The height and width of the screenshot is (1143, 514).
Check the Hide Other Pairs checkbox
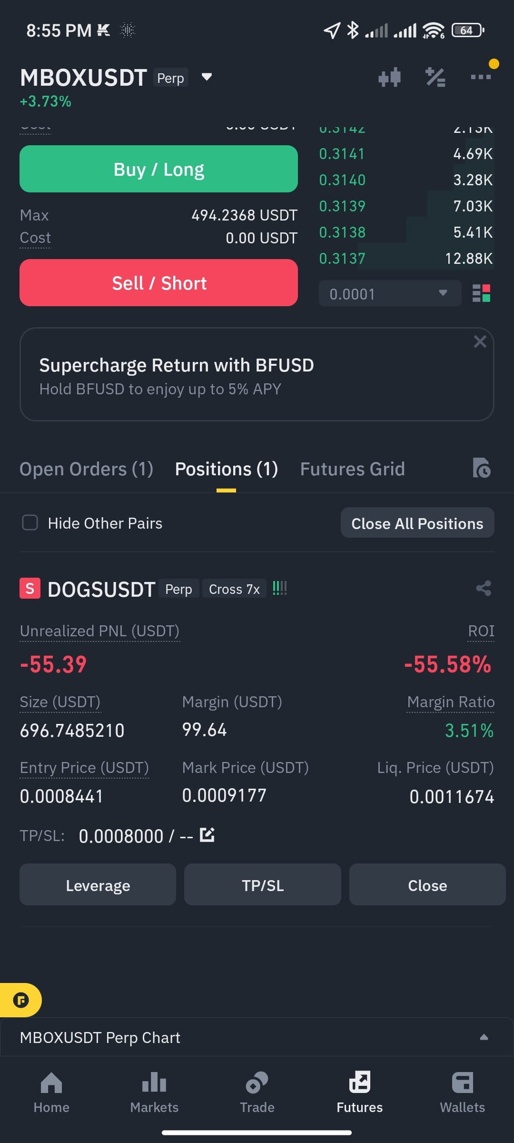tap(30, 522)
